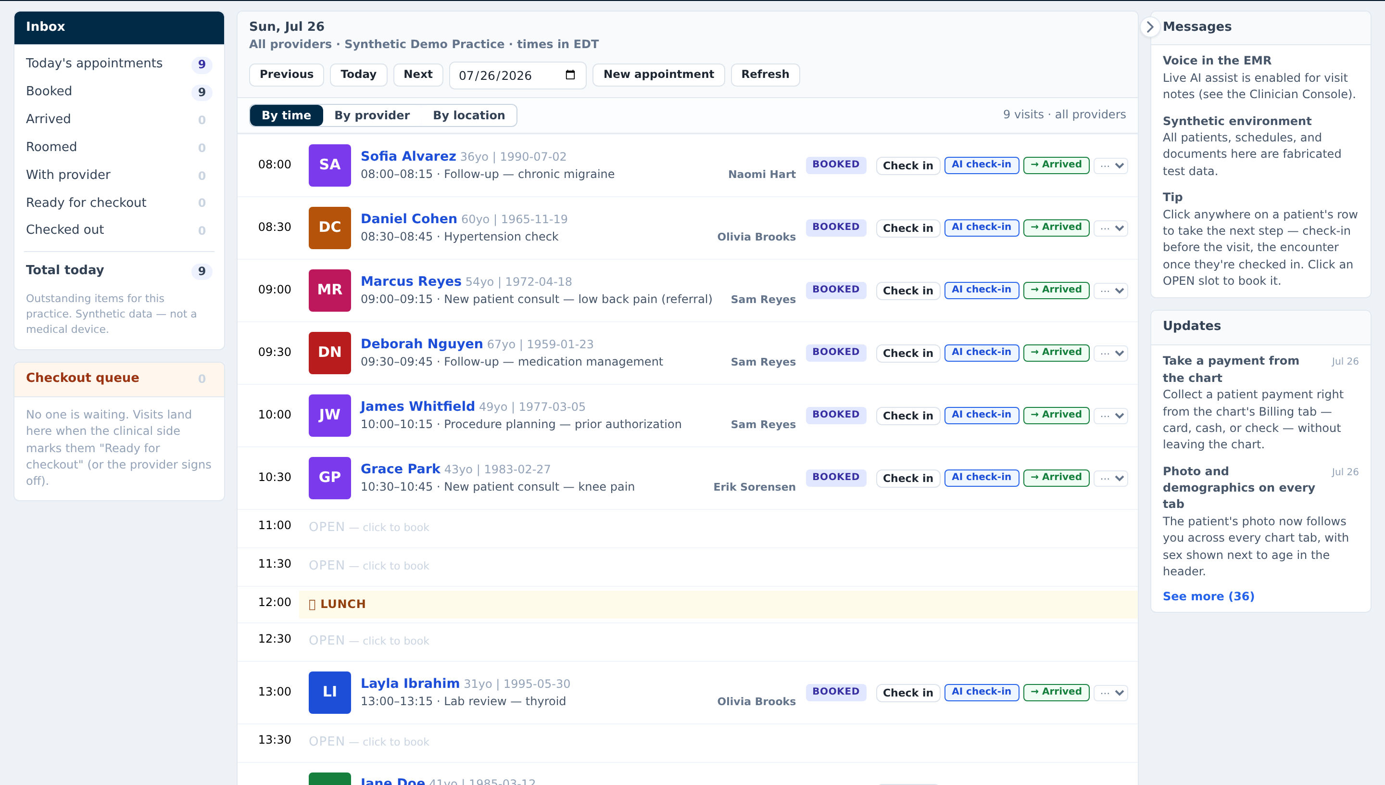The height and width of the screenshot is (785, 1385).
Task: Refresh the schedule
Action: [765, 75]
